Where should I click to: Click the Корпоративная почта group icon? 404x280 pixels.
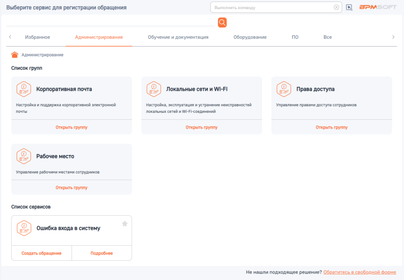24,89
